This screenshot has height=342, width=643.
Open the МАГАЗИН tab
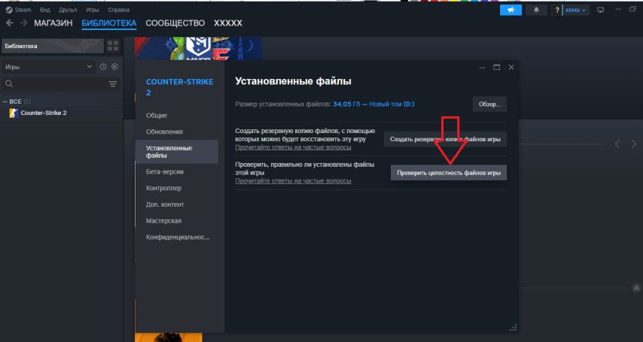[x=53, y=23]
